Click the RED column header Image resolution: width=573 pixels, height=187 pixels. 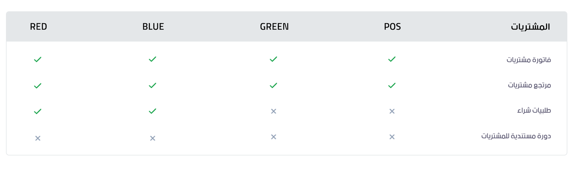pos(38,27)
